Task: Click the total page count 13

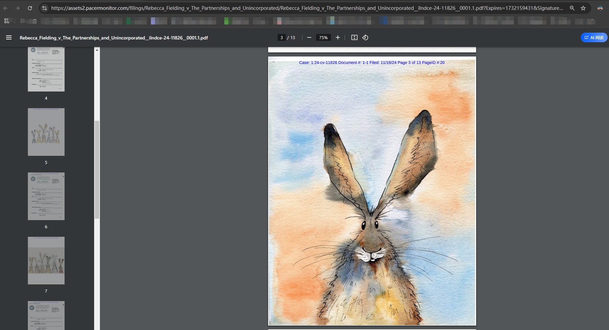Action: (x=293, y=38)
